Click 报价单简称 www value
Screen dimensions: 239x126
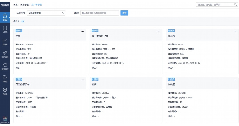[x=190, y=98]
